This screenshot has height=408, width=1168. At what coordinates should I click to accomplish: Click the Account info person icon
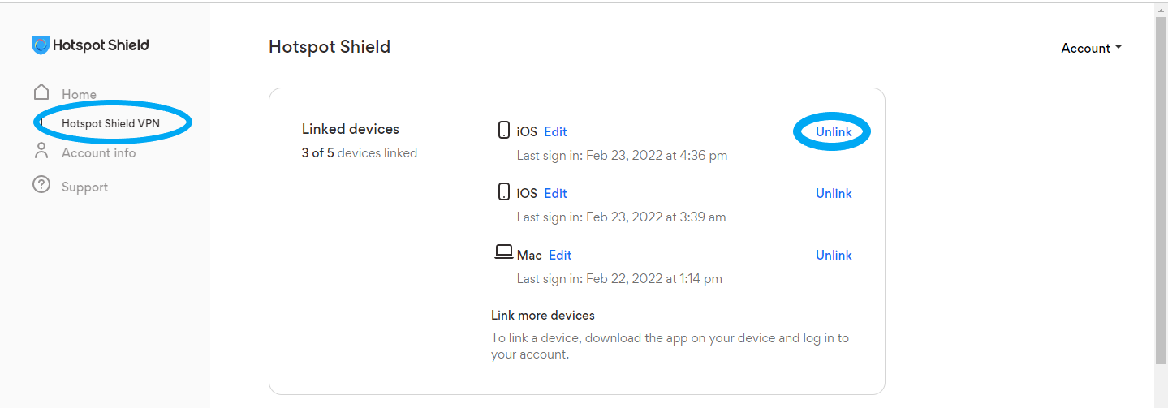pyautogui.click(x=41, y=151)
